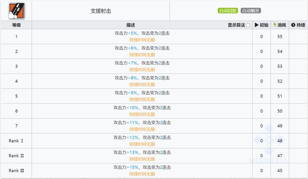The width and height of the screenshot is (308, 179).
Task: Enable the 显示算法 checkbox
Action: tap(248, 25)
